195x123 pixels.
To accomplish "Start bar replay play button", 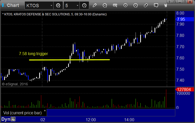I will [x=125, y=5].
